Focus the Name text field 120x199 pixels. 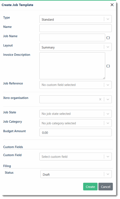click(x=75, y=28)
